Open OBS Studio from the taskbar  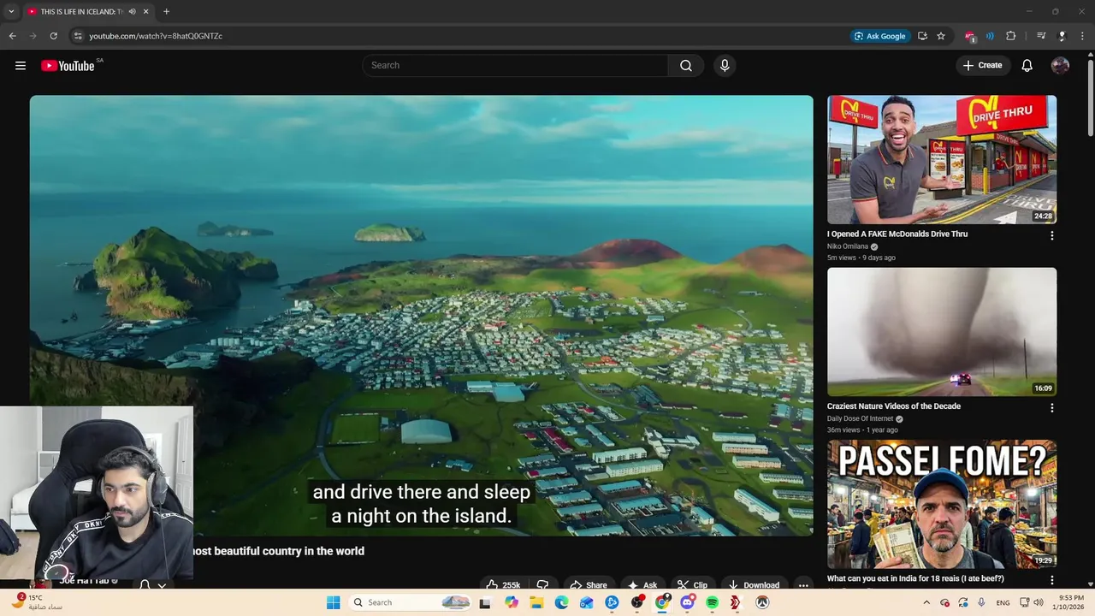pos(637,602)
